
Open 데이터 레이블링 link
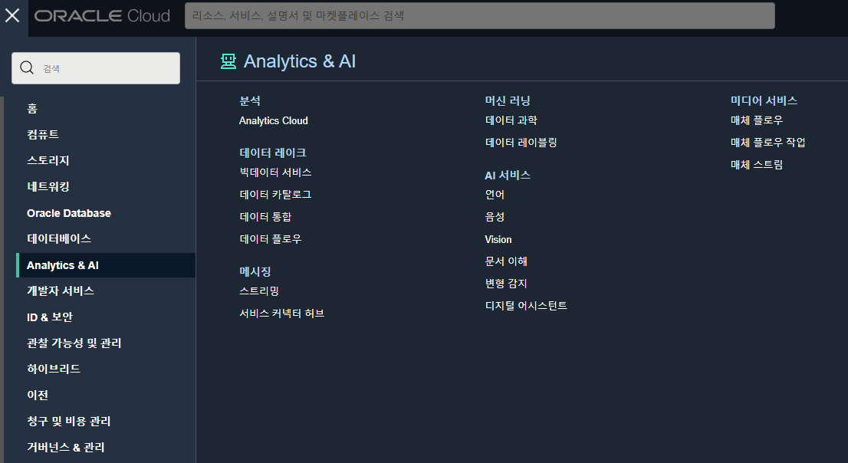521,143
